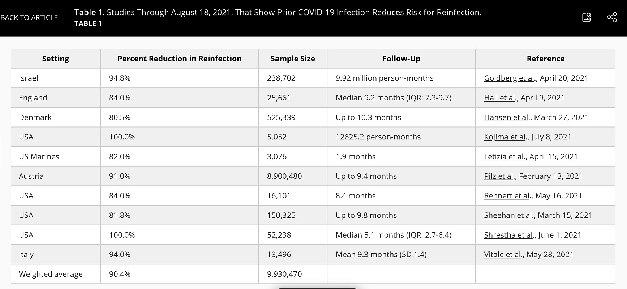
Task: Select the Percent Reduction in Reinfection header
Action: (x=180, y=59)
